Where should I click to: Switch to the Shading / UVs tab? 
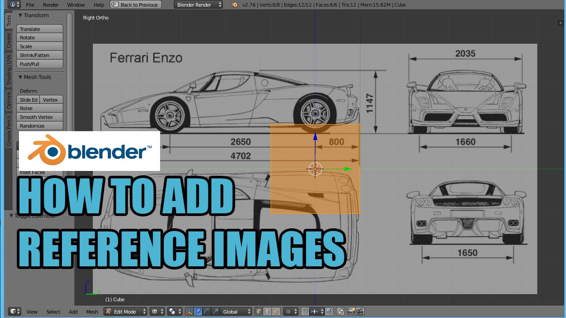pos(8,70)
